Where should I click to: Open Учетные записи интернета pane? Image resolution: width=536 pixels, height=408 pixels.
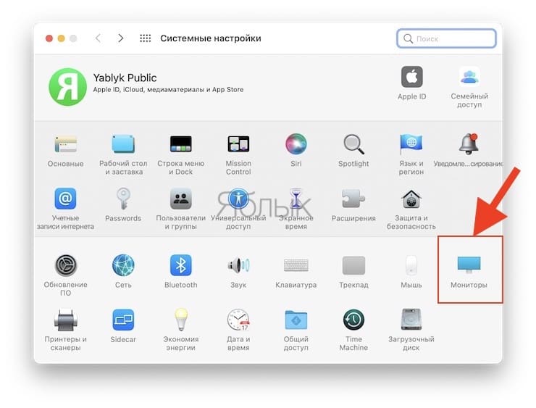tap(65, 199)
